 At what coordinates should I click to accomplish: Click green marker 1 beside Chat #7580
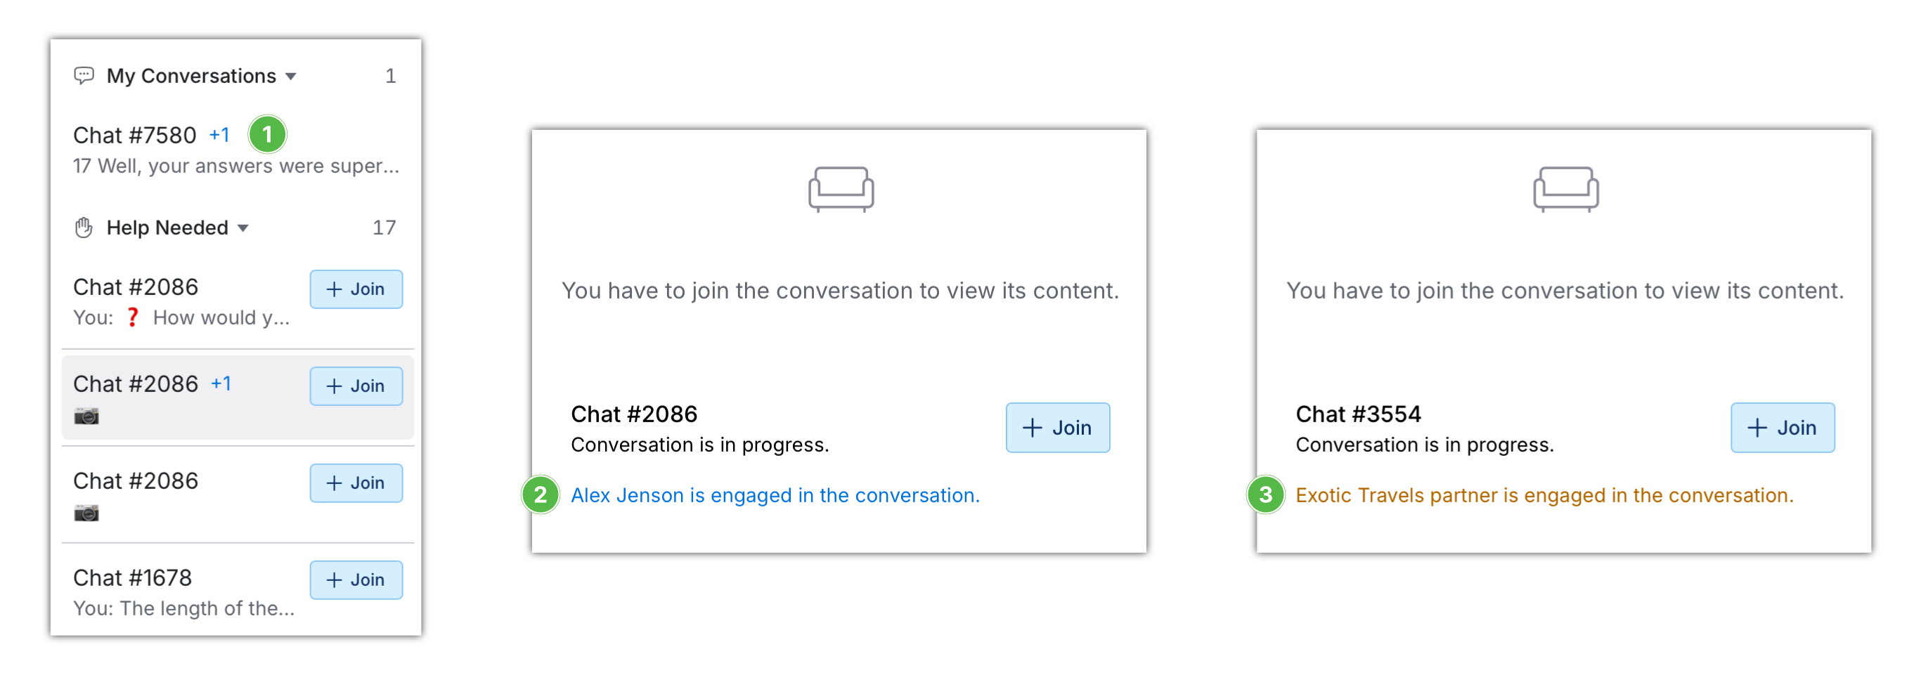(267, 135)
